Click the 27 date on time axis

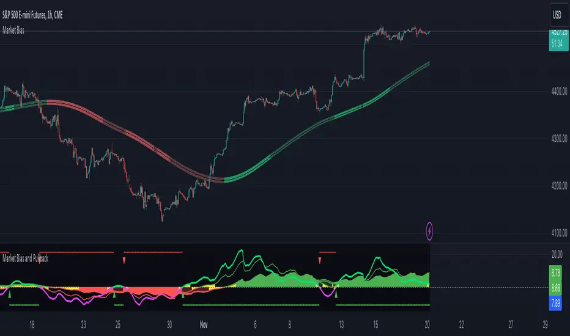[x=511, y=325]
